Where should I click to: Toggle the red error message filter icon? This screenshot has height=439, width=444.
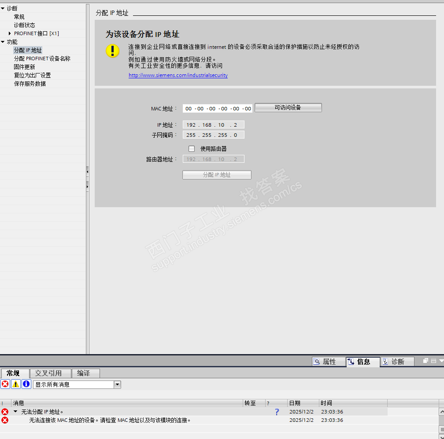[x=5, y=384]
